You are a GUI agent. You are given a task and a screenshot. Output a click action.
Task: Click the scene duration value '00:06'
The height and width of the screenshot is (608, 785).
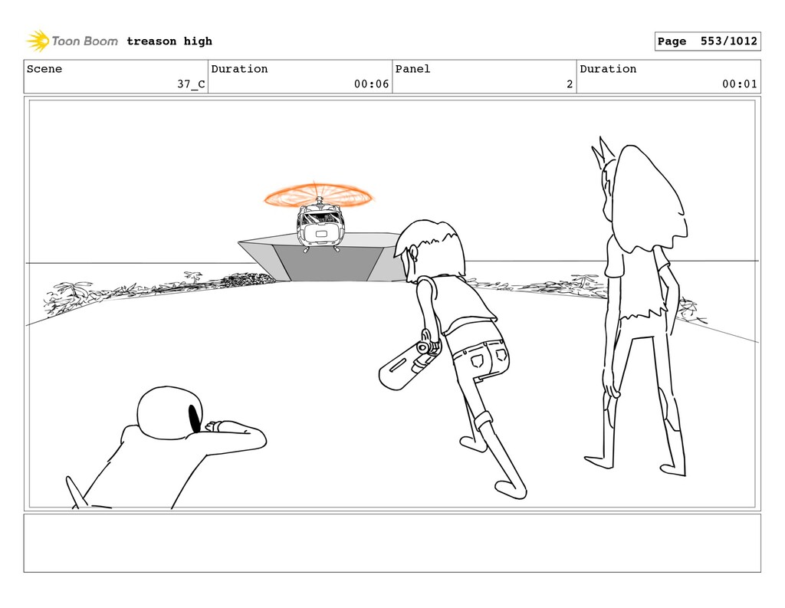pos(372,84)
